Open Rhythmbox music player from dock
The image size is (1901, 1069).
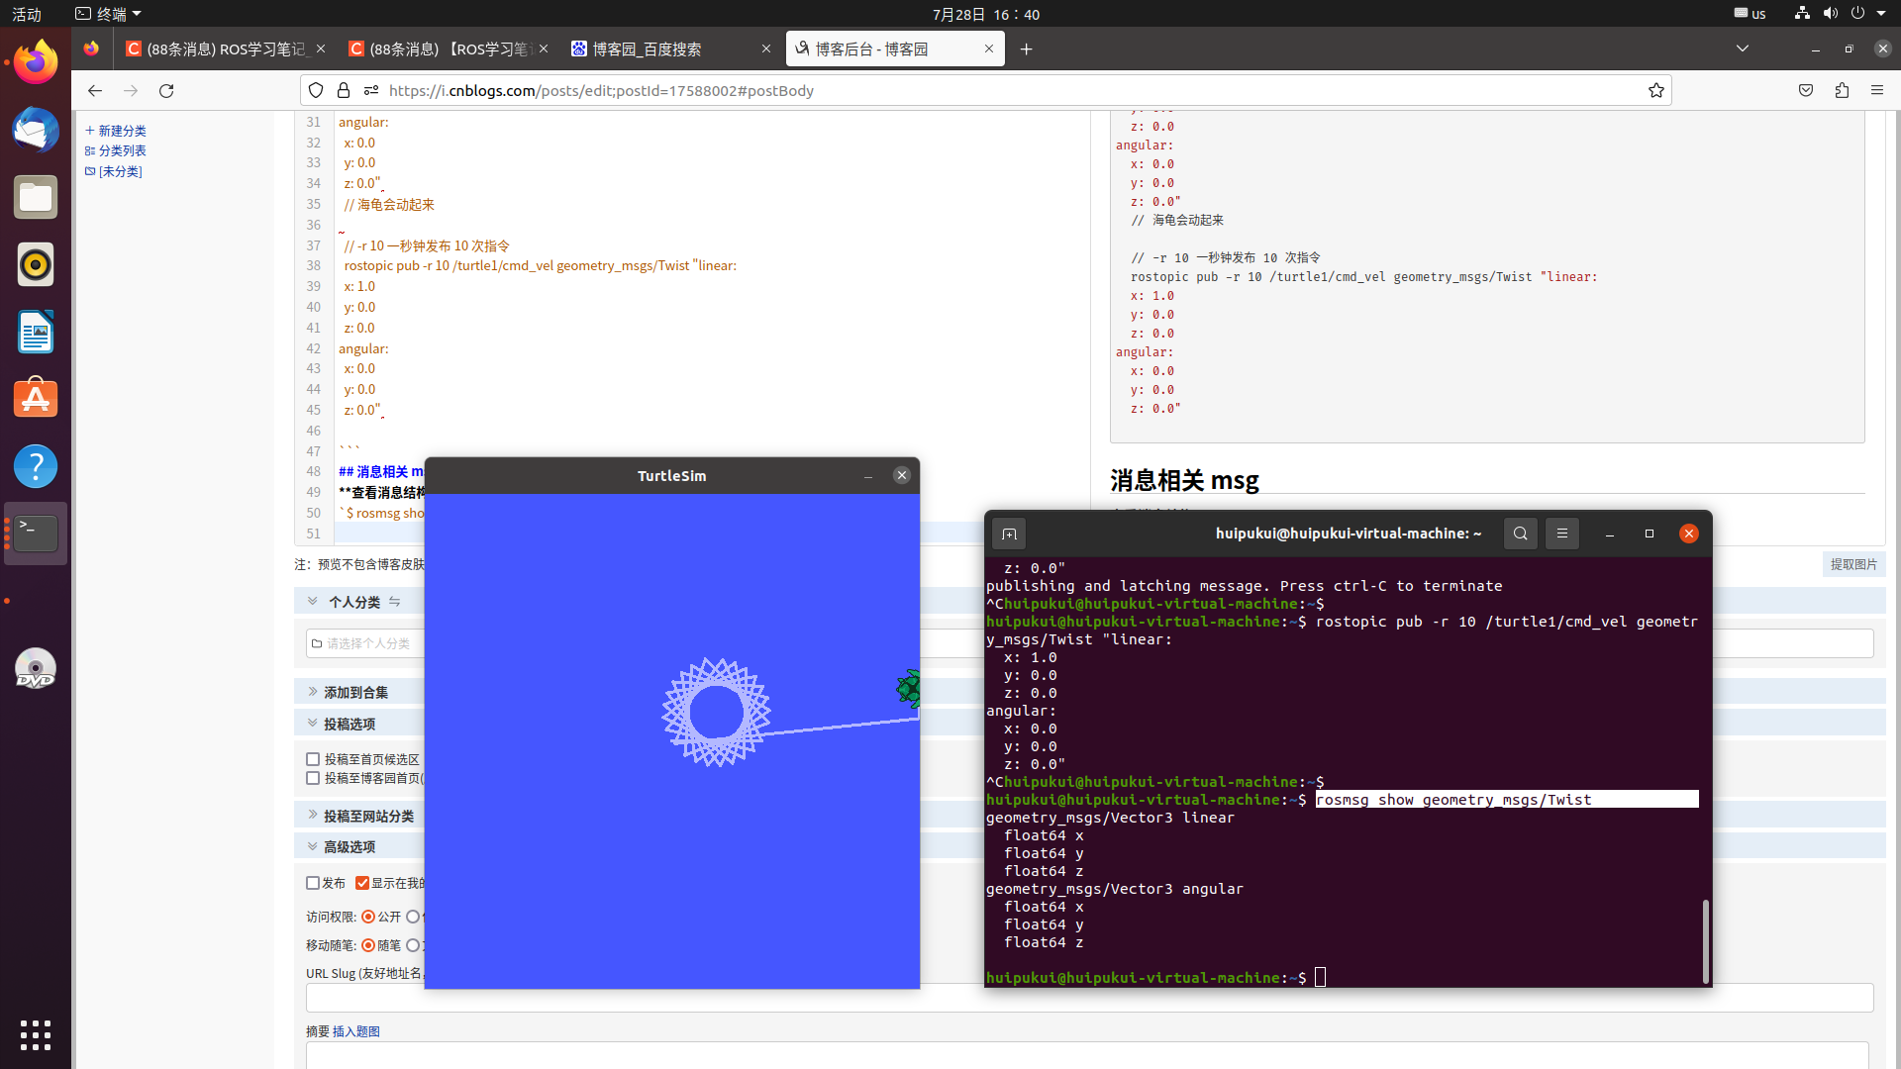(36, 264)
